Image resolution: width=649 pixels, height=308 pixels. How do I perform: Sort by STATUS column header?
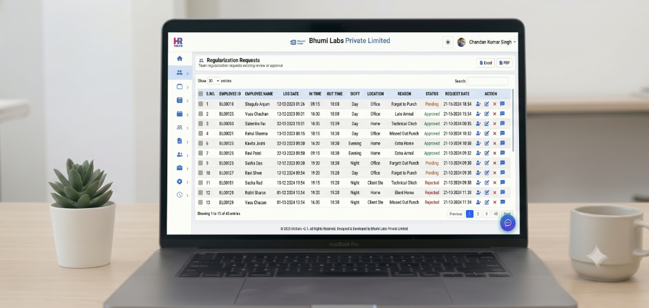tap(432, 94)
